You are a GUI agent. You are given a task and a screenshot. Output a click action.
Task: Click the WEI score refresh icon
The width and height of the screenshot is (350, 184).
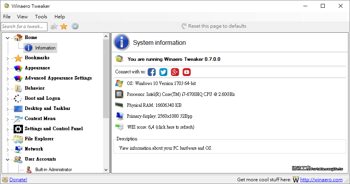tap(119, 127)
